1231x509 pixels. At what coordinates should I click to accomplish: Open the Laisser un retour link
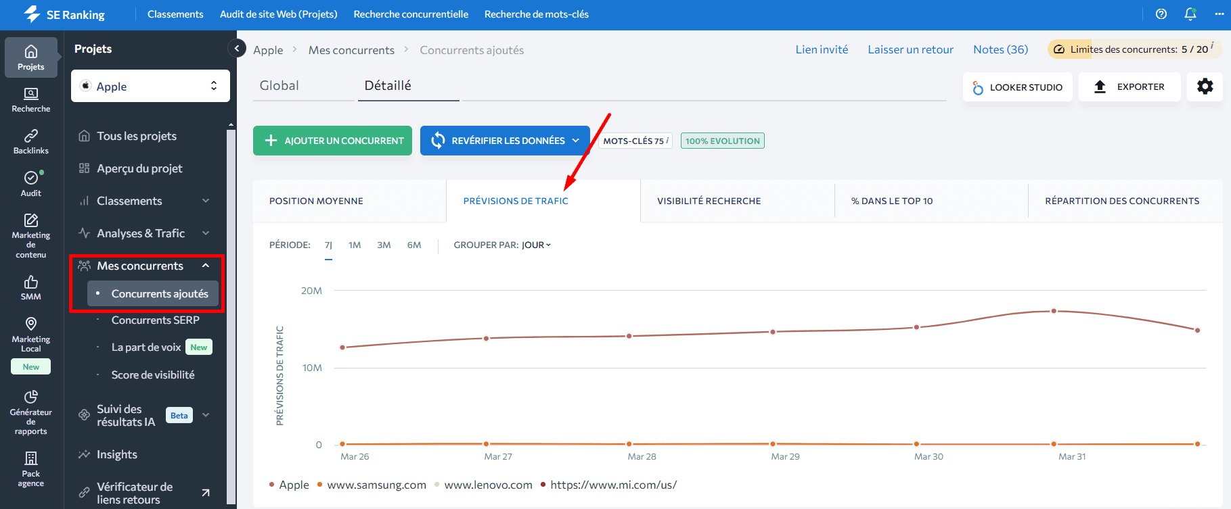coord(910,49)
